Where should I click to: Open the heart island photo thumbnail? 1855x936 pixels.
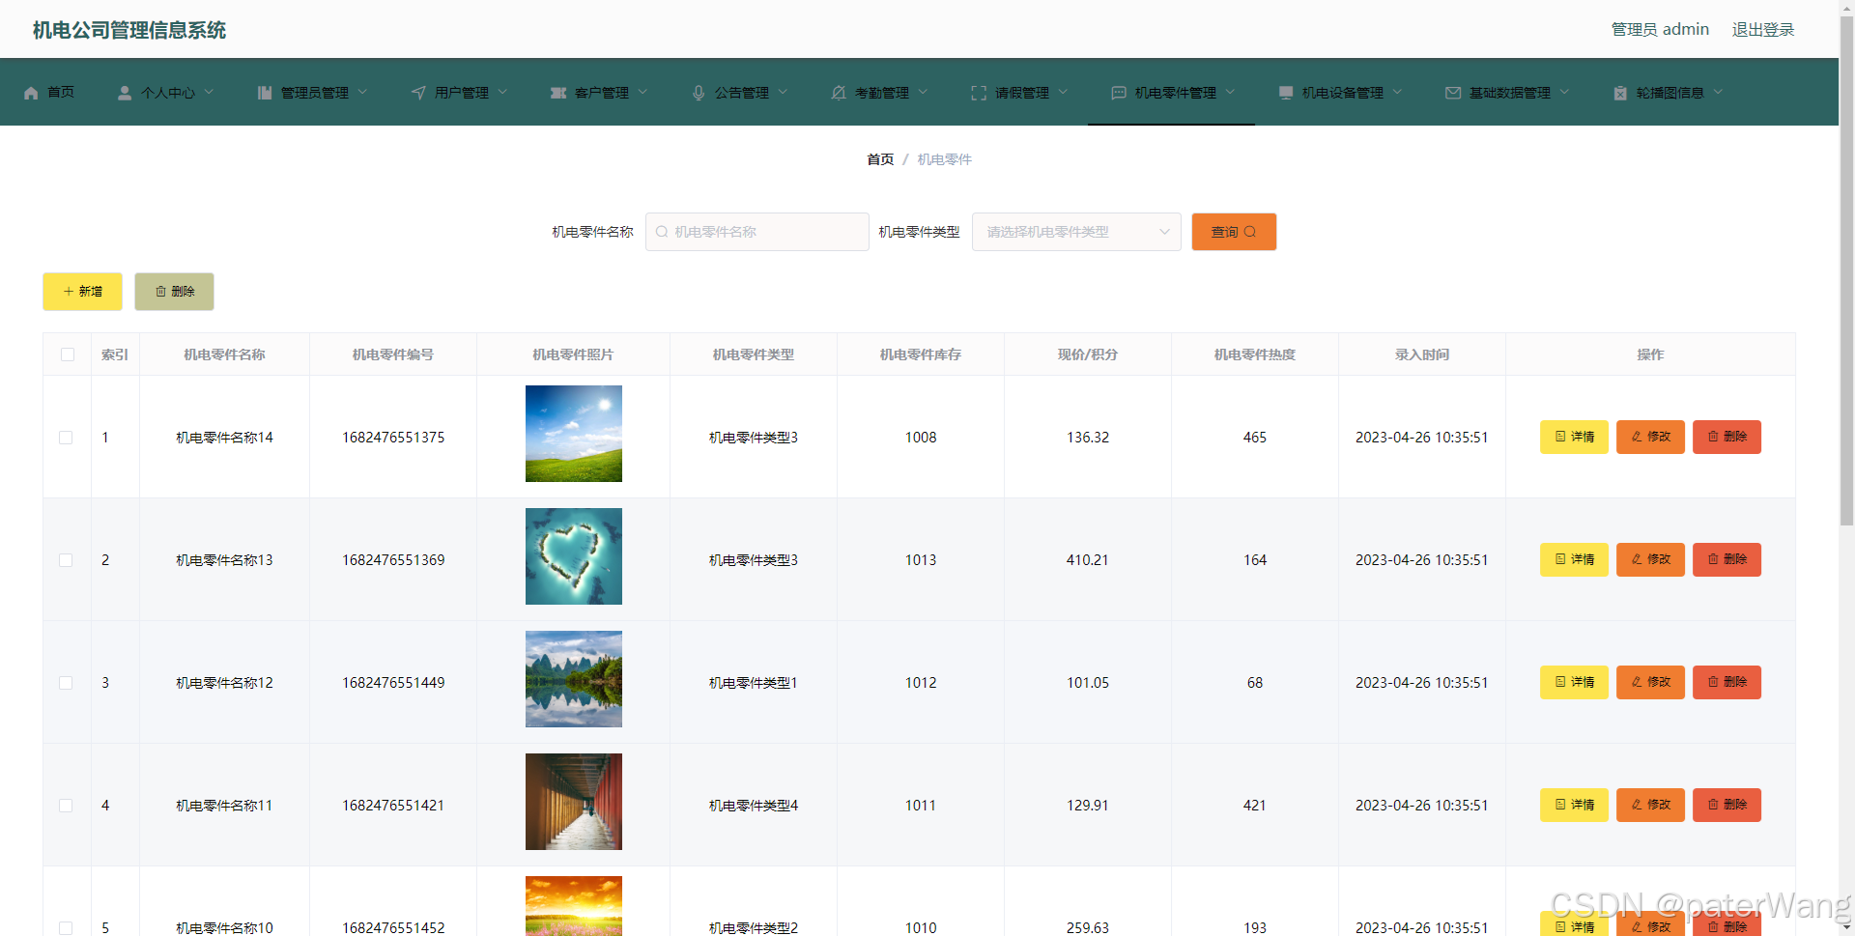click(574, 556)
